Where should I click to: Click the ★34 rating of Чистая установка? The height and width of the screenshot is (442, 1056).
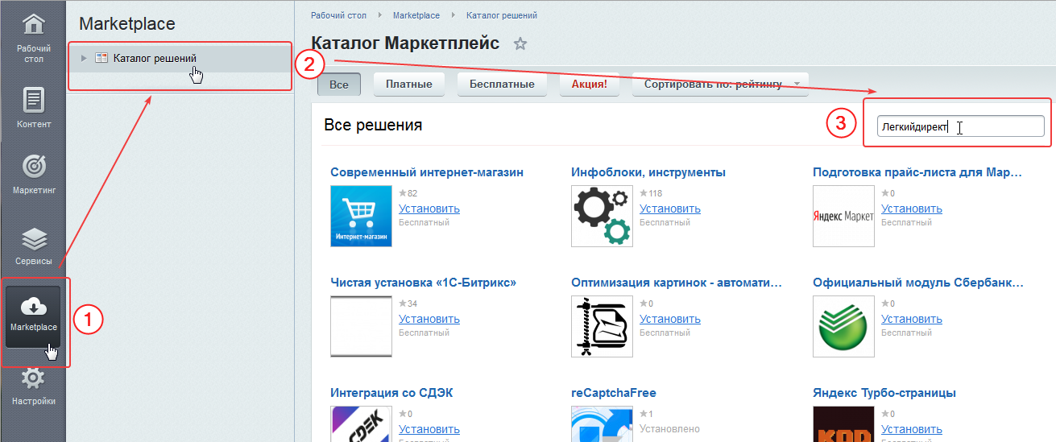click(x=408, y=304)
